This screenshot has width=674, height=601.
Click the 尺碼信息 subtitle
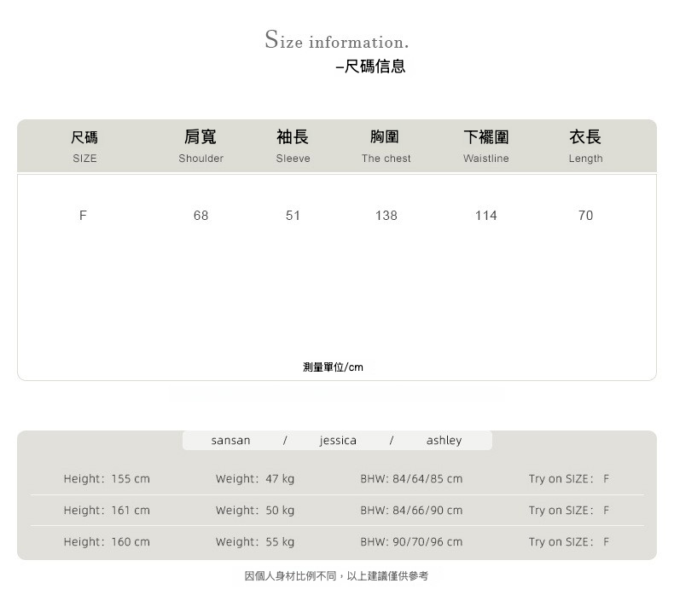pyautogui.click(x=370, y=66)
